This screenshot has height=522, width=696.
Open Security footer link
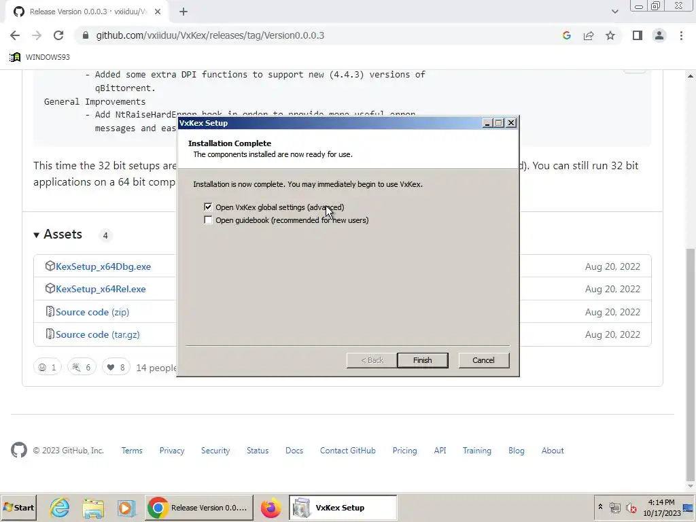215,451
